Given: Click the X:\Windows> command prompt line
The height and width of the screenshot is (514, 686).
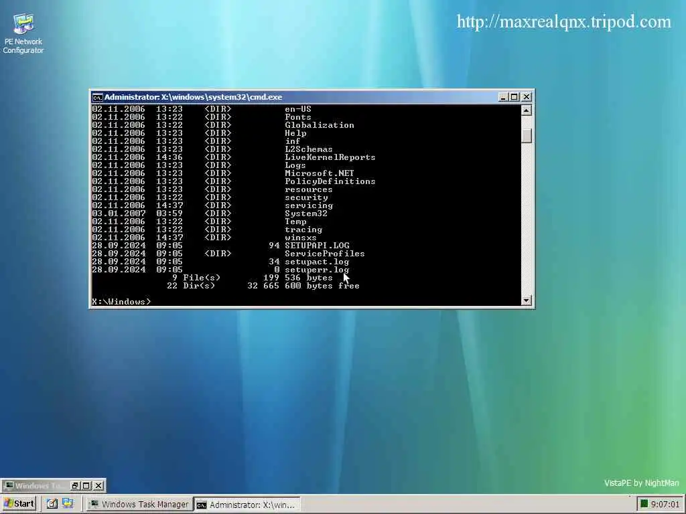Looking at the screenshot, I should pyautogui.click(x=121, y=302).
